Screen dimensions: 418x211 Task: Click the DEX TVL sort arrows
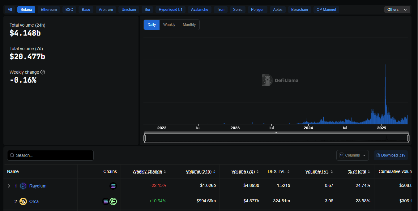coord(288,172)
